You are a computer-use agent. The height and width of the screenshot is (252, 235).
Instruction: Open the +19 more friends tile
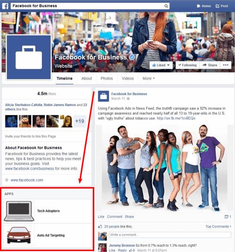[80, 121]
